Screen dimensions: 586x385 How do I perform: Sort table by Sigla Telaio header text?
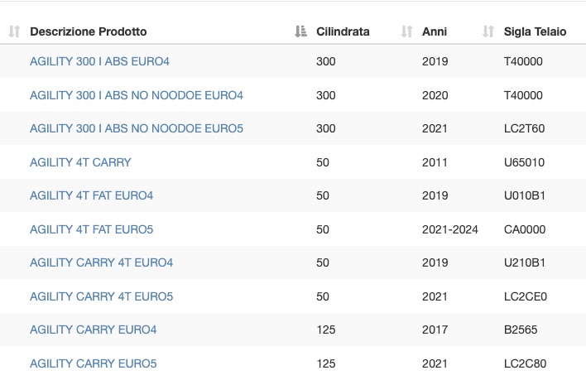(x=535, y=31)
